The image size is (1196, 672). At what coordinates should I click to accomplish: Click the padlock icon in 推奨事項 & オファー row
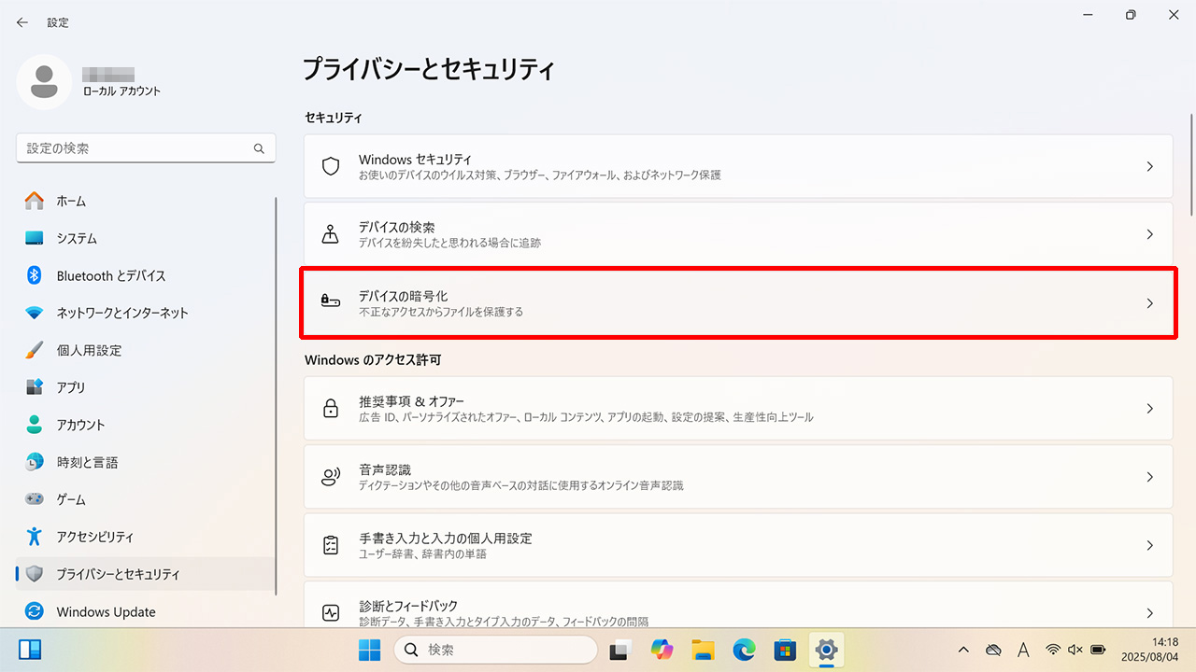point(331,409)
